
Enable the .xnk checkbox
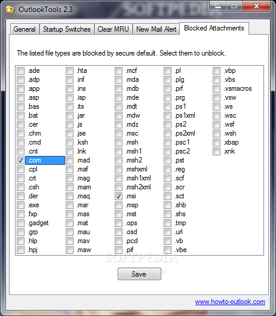(x=216, y=151)
